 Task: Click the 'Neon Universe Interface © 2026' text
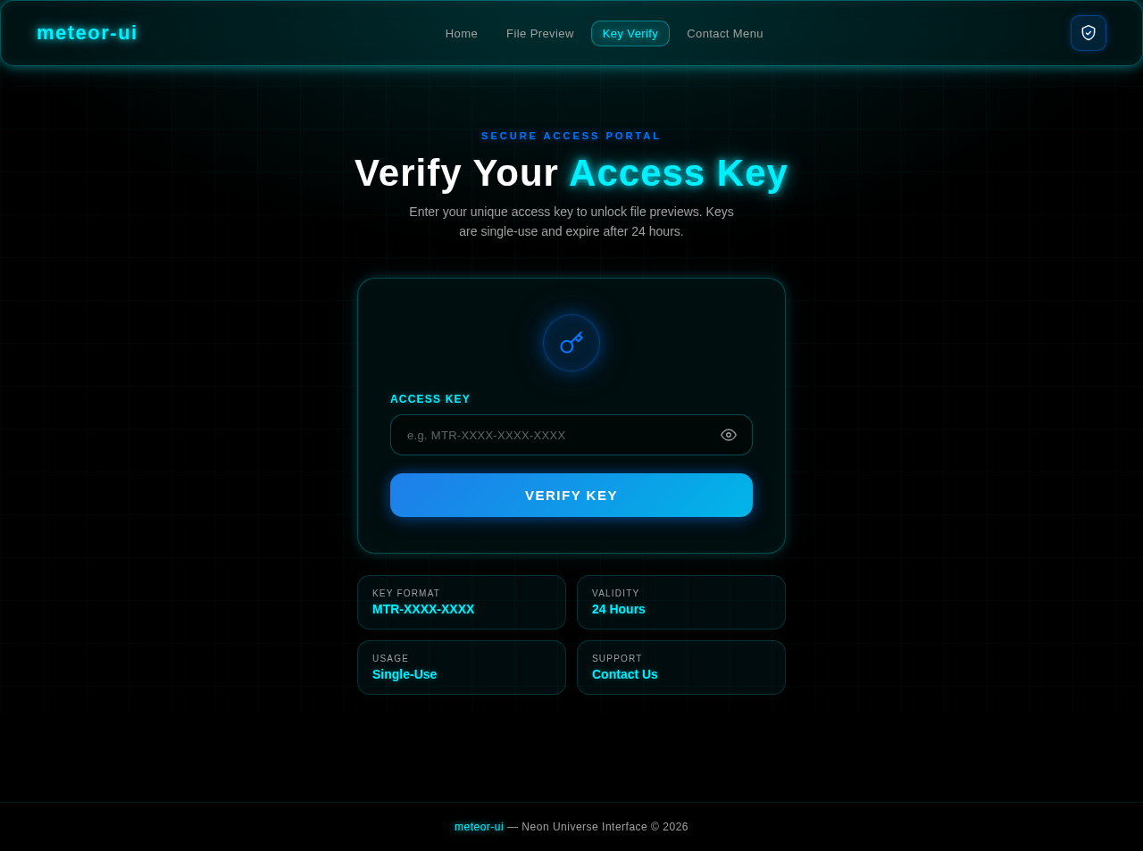point(605,827)
